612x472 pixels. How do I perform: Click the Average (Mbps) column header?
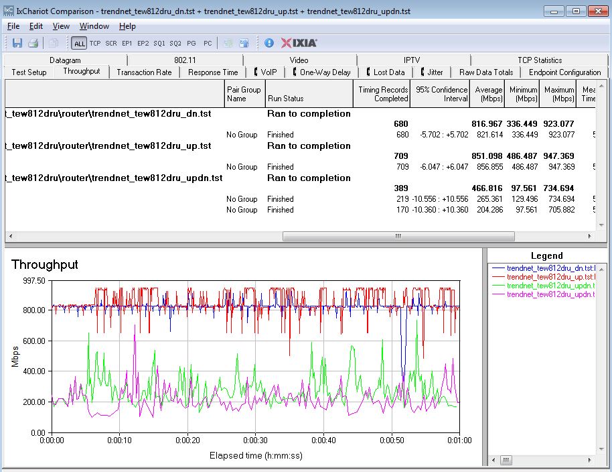pyautogui.click(x=487, y=94)
